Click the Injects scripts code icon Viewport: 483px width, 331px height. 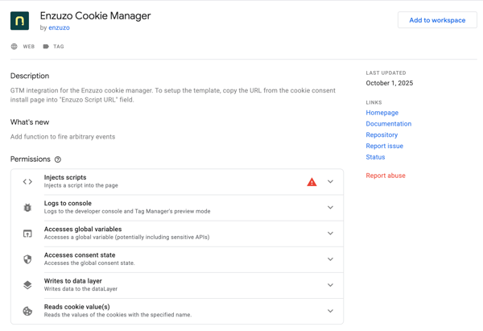[27, 182]
